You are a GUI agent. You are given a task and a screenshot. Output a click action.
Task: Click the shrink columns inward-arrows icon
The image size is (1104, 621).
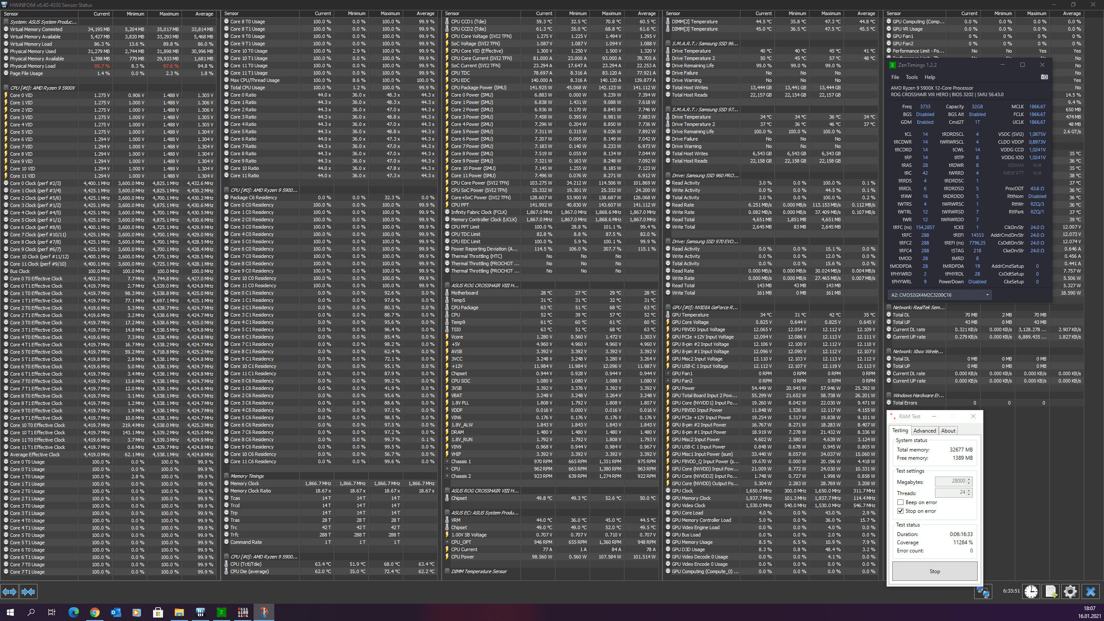pos(28,592)
